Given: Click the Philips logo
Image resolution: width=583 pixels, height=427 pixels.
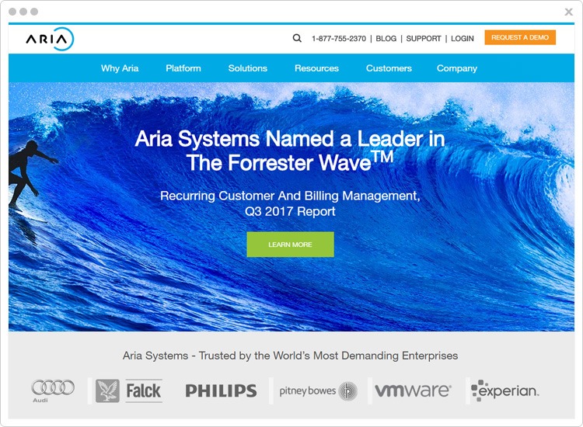Looking at the screenshot, I should click(x=221, y=391).
